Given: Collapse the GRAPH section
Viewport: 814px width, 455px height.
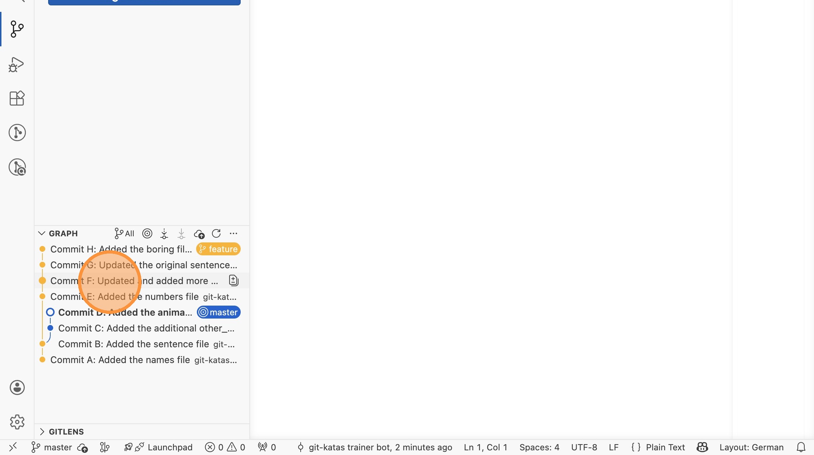Looking at the screenshot, I should click(42, 233).
